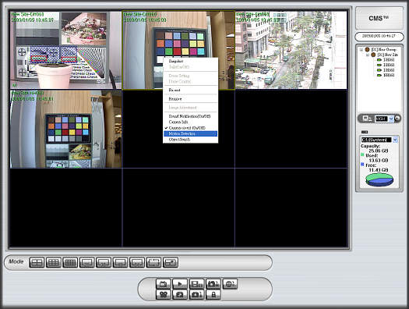Click the padlock lock icon

tap(213, 295)
